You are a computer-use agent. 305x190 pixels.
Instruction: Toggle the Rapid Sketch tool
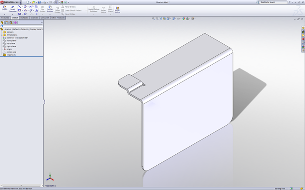click(x=117, y=10)
